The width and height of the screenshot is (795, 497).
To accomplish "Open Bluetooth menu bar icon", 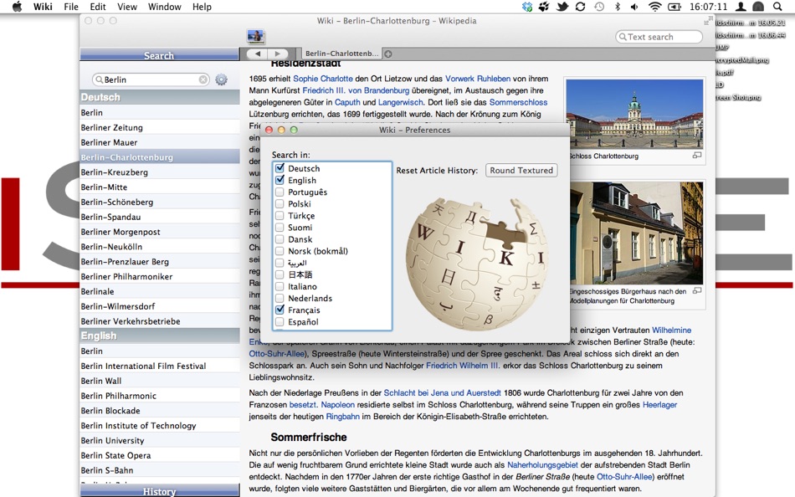I will click(x=617, y=7).
